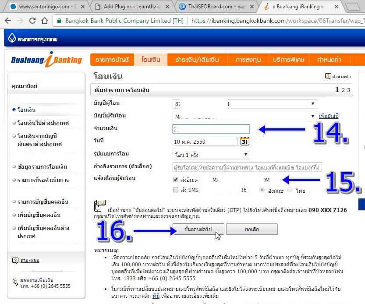The width and height of the screenshot is (365, 304).
Task: Open รายการบัญชีบุคคลอื่น in the sidebar
Action: (43, 201)
